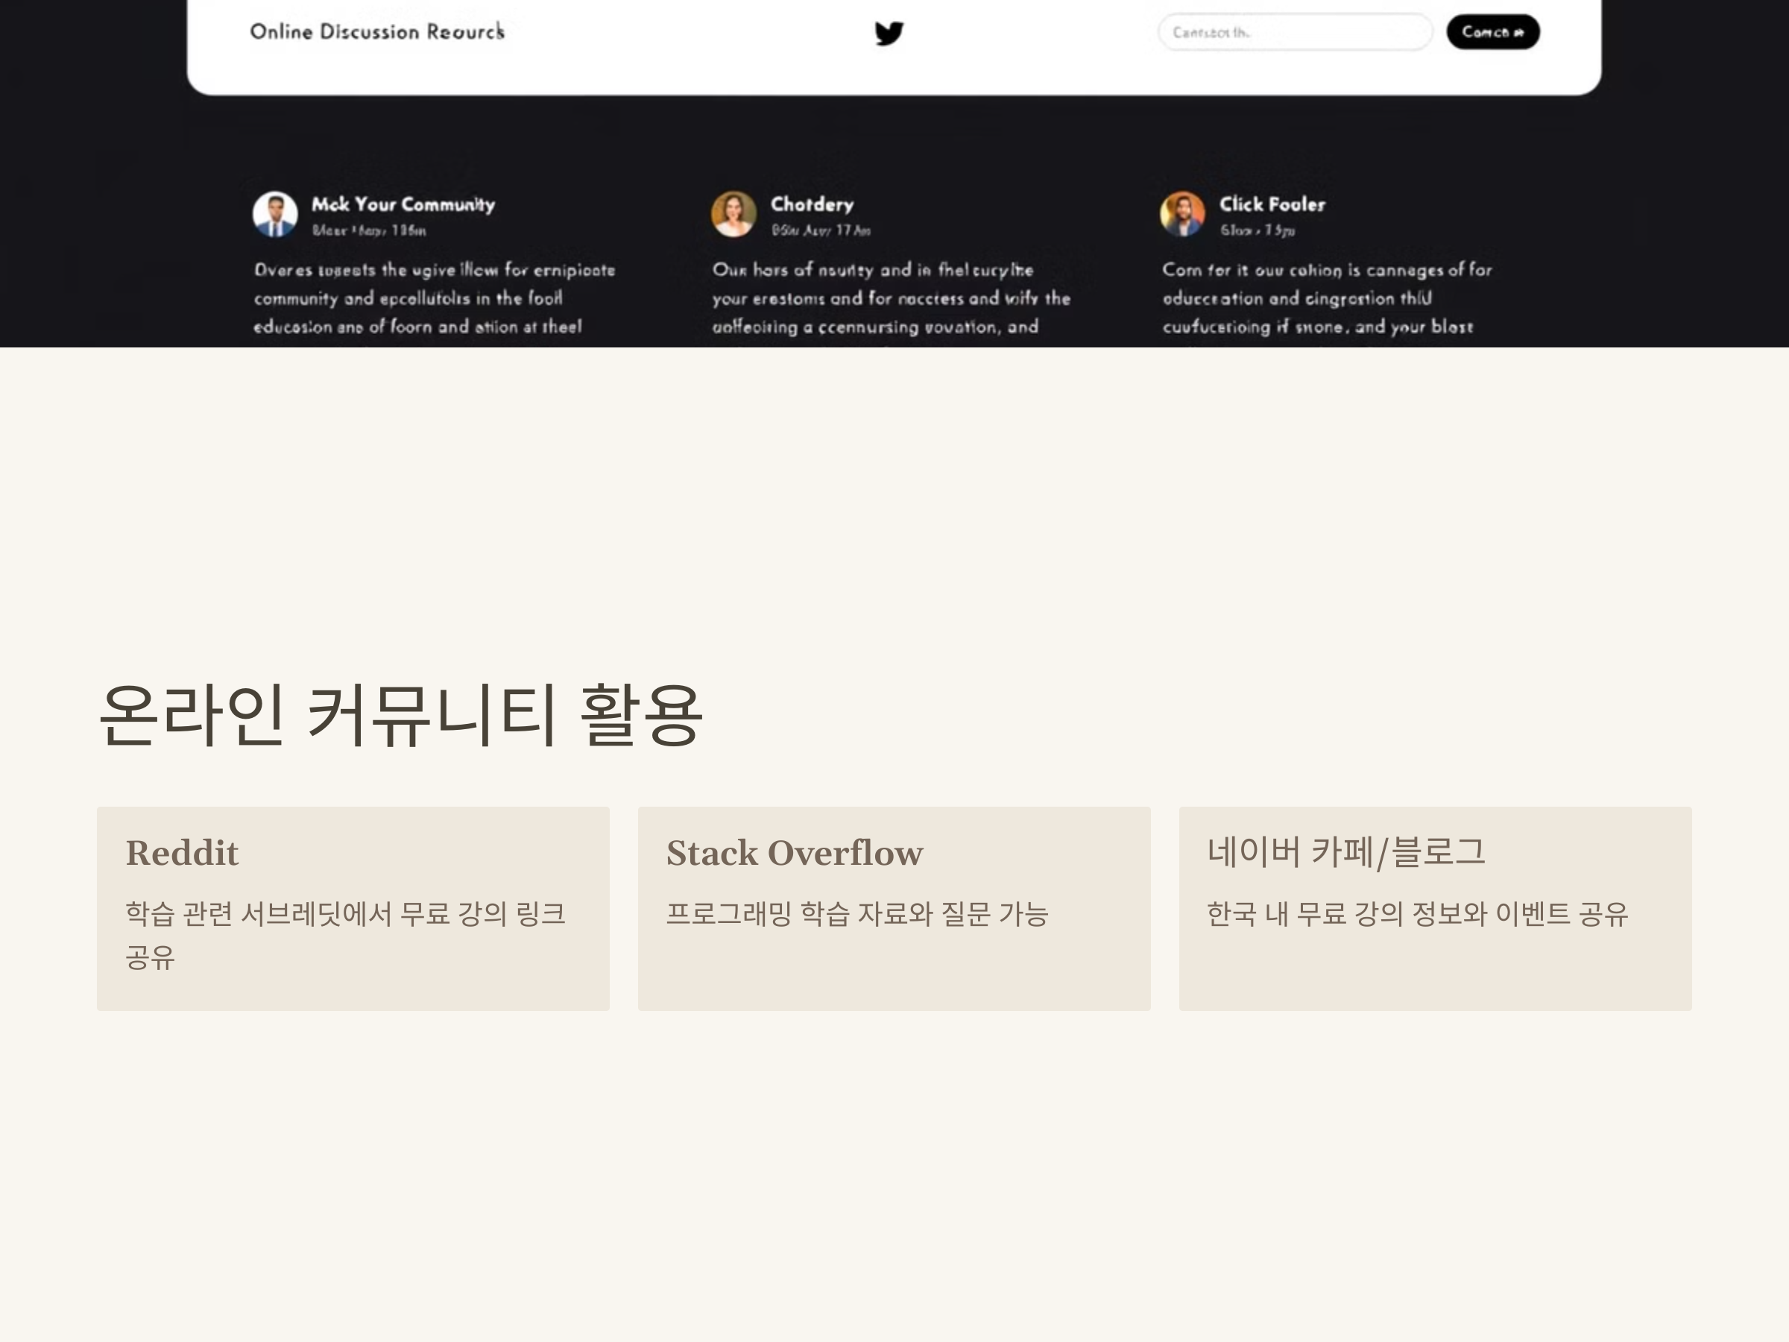The height and width of the screenshot is (1342, 1789).
Task: Click the contact input field
Action: click(x=1294, y=32)
